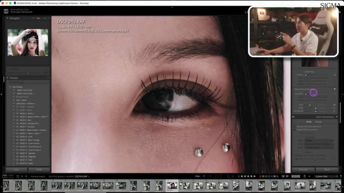344x193 pixels.
Task: Click the search presets field
Action: 28,82
